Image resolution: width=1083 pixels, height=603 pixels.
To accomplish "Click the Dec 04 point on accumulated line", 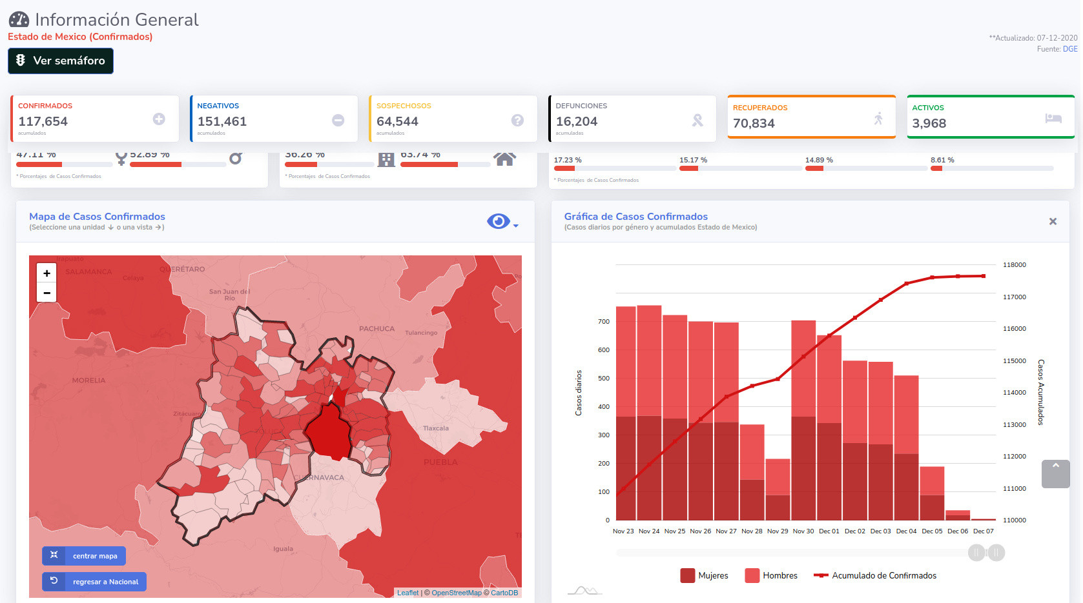I will pos(907,283).
